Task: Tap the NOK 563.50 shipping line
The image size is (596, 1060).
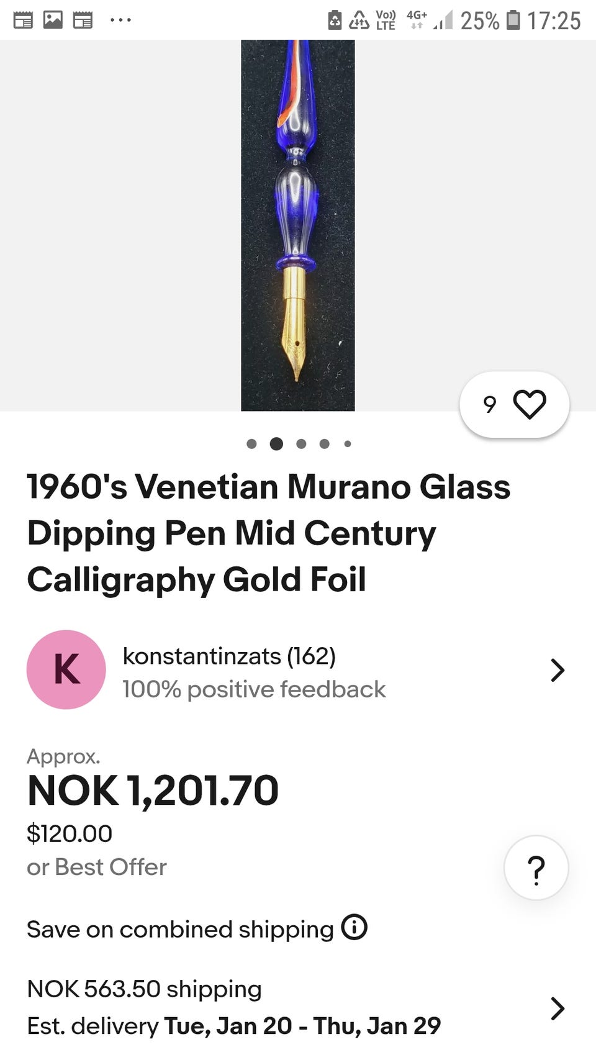Action: click(x=144, y=989)
